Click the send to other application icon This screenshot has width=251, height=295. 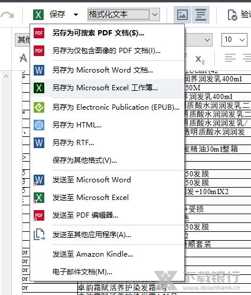point(39,234)
